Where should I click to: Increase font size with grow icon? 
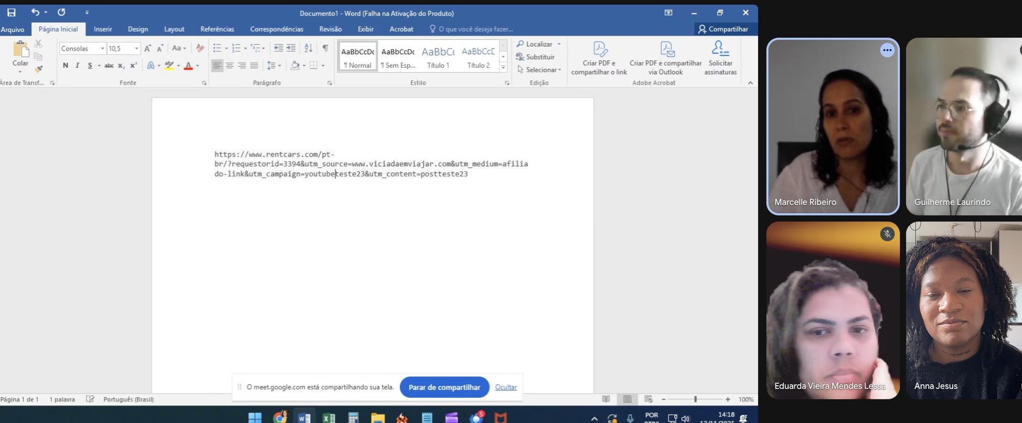click(x=147, y=48)
